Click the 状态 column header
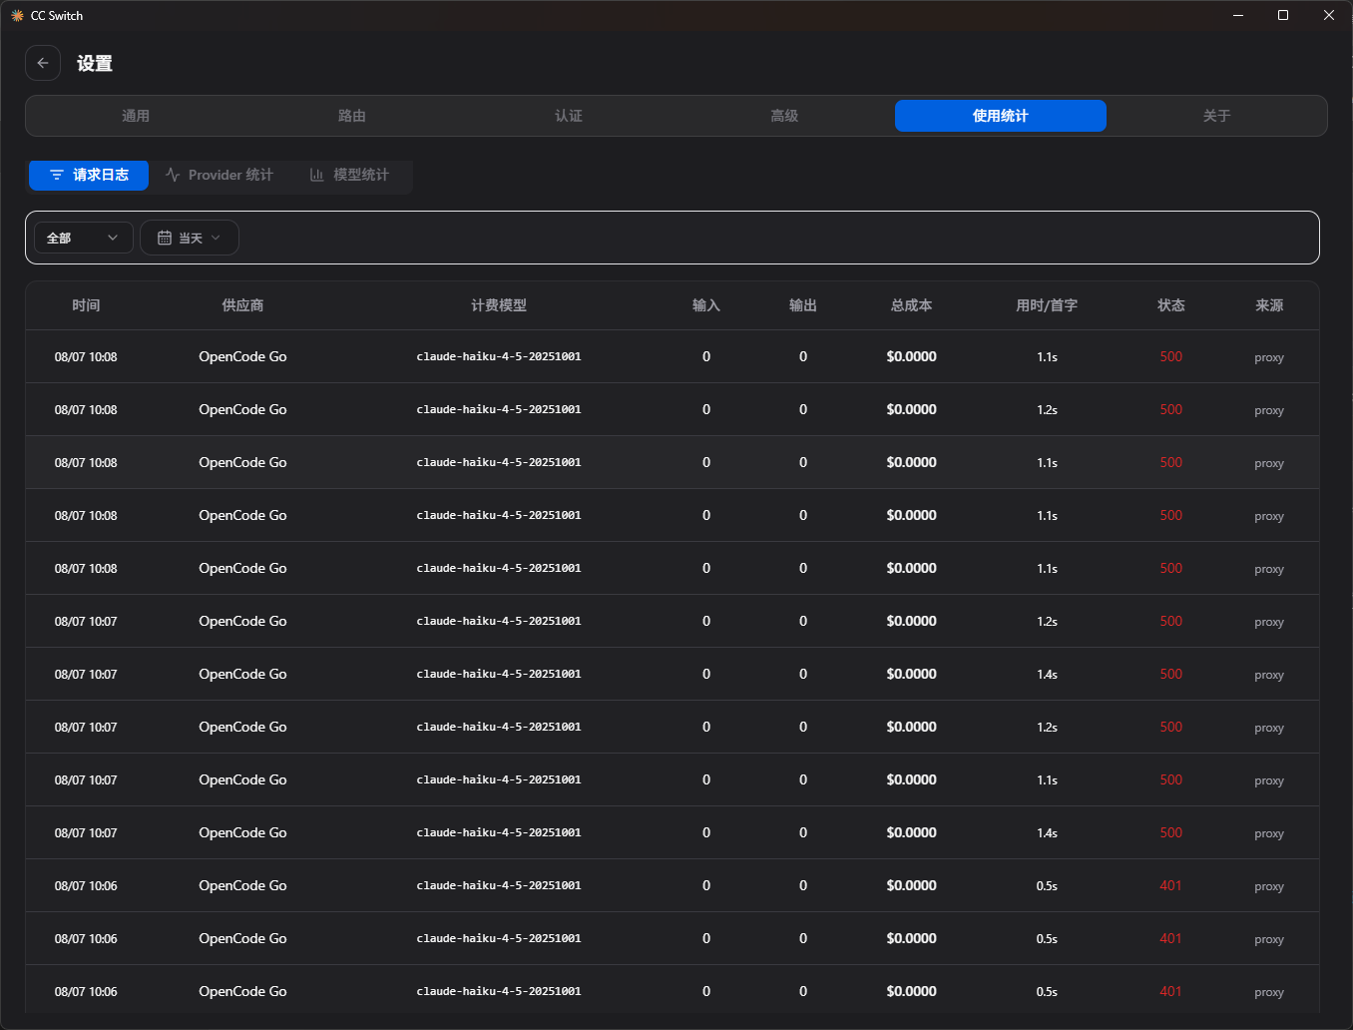The height and width of the screenshot is (1030, 1353). click(1171, 305)
